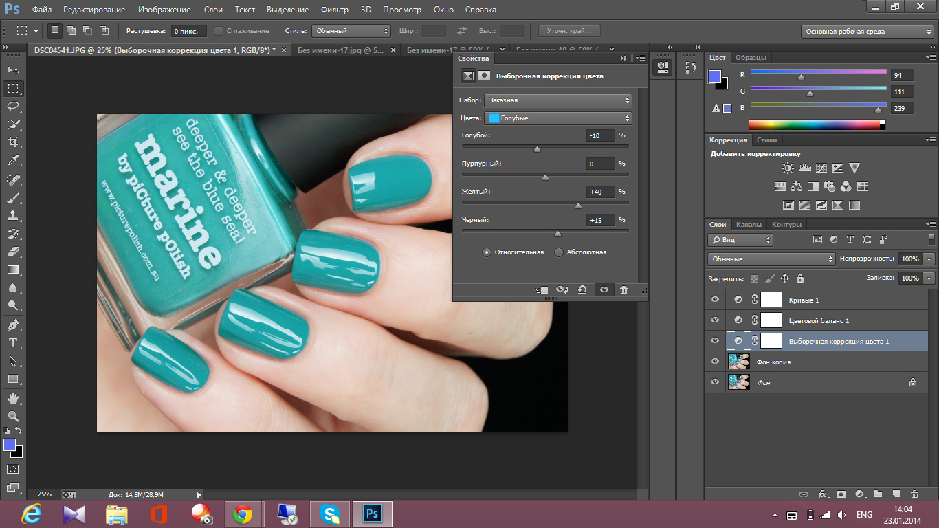Viewport: 939px width, 528px height.
Task: Select the Абсолютная radio button
Action: [559, 252]
